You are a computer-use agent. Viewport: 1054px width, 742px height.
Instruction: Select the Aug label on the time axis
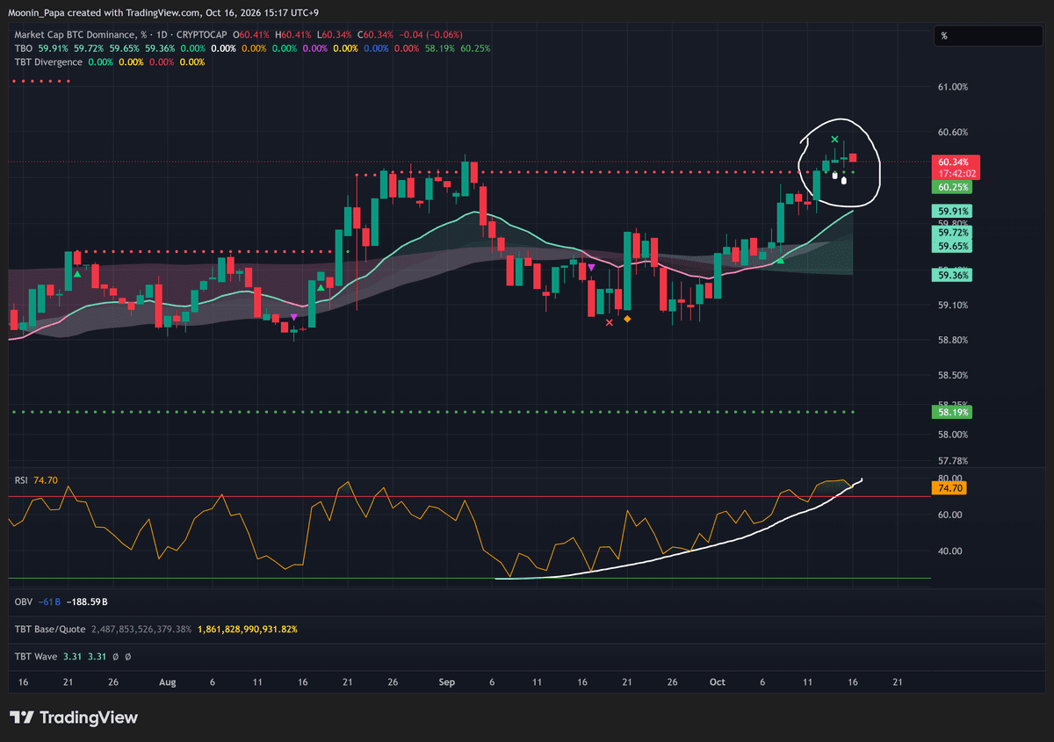(169, 682)
